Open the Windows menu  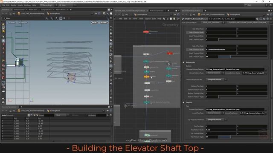(27, 5)
